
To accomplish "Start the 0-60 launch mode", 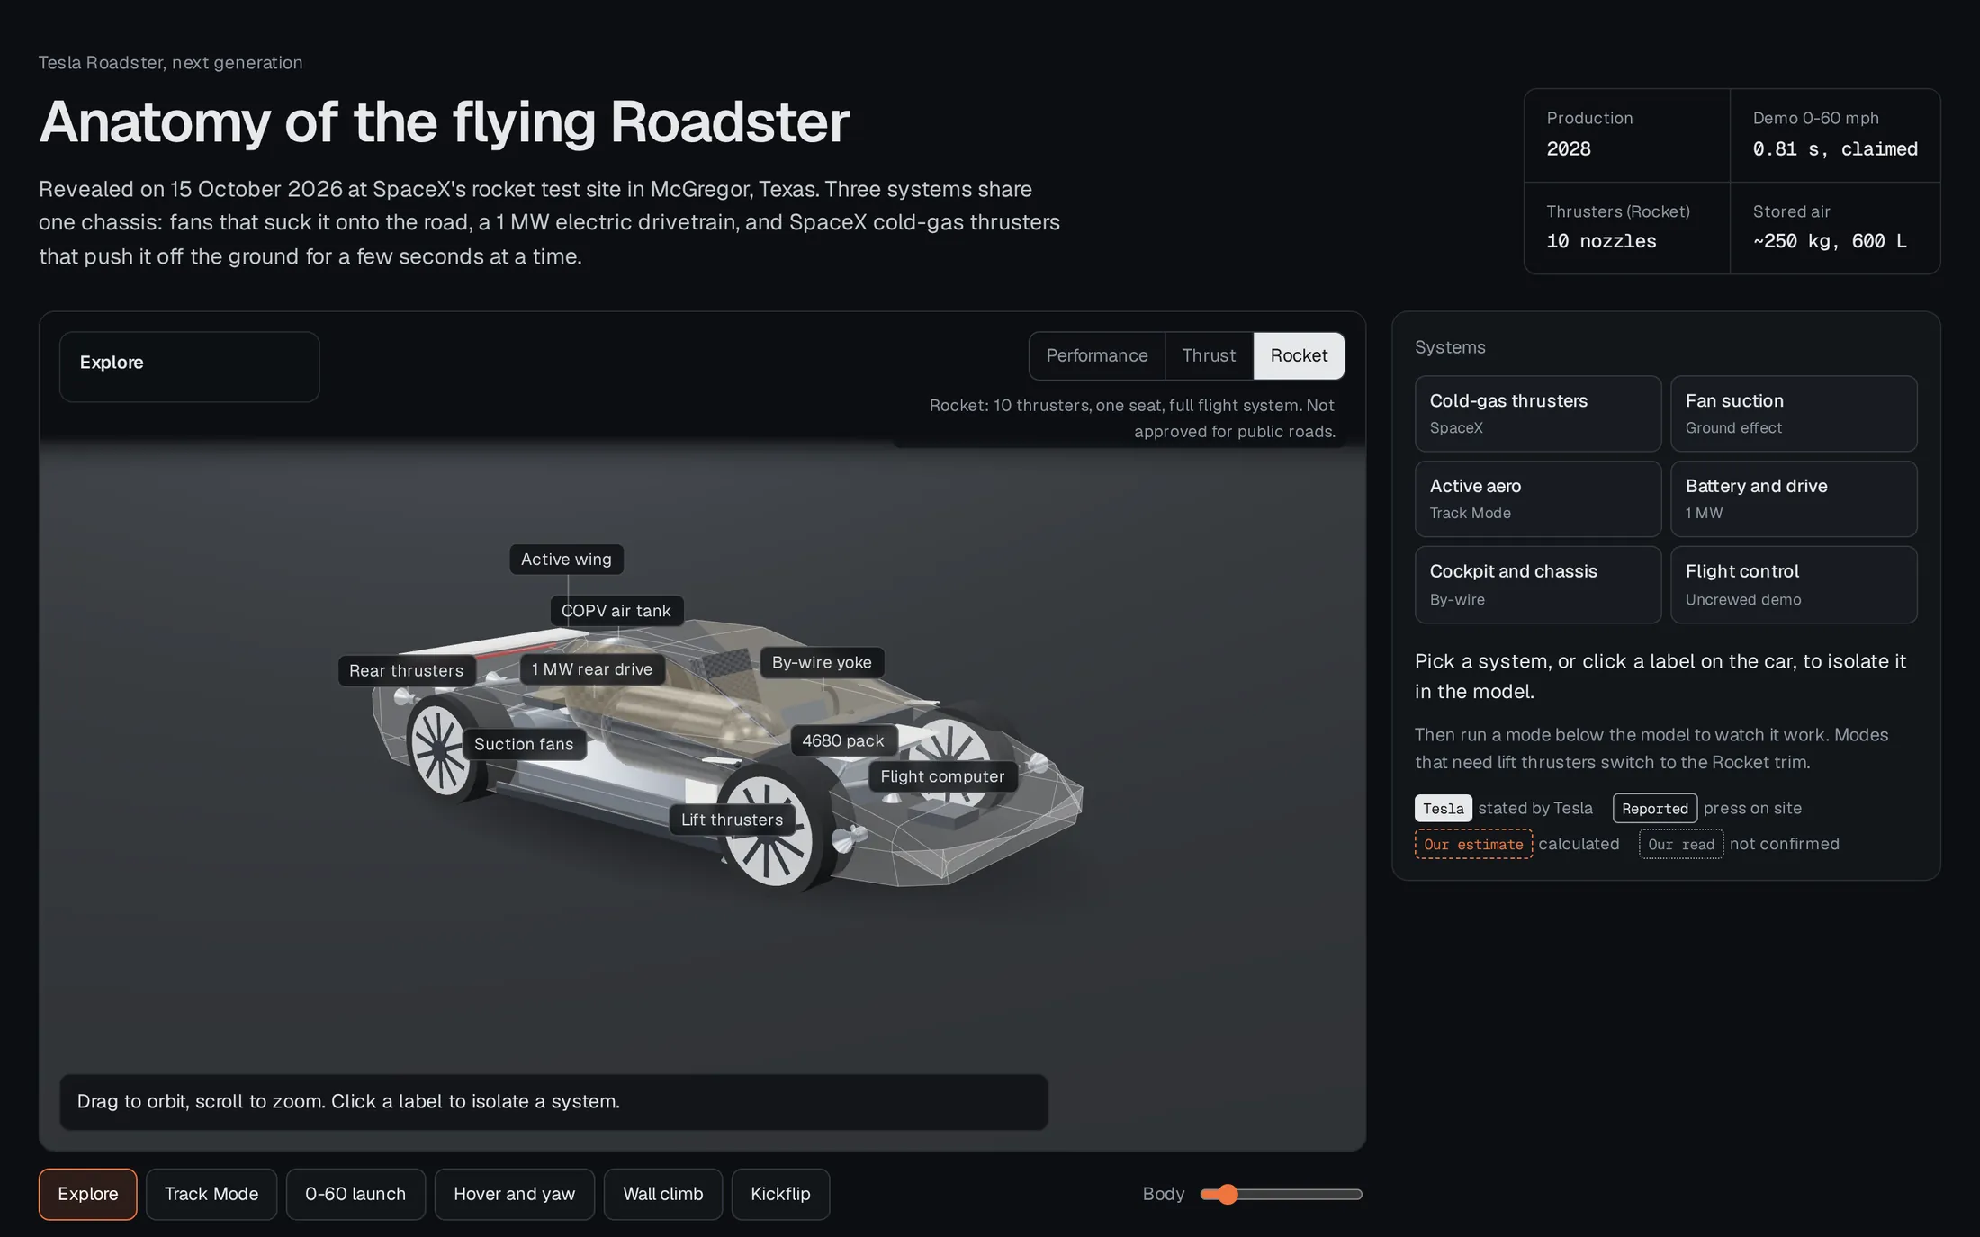I will click(355, 1195).
